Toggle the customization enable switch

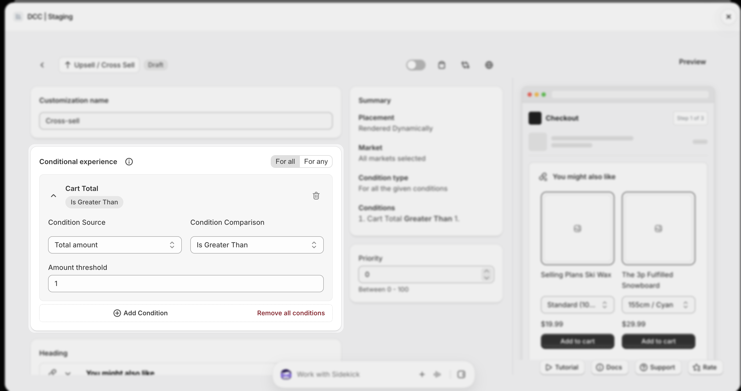coord(416,65)
